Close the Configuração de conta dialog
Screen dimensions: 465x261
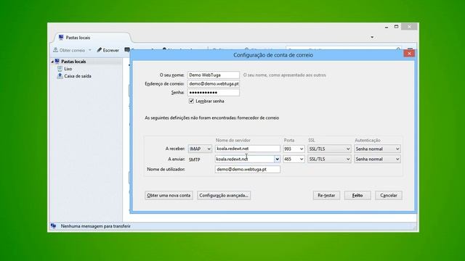pos(409,54)
